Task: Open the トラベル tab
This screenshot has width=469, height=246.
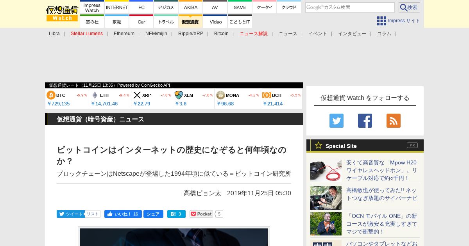Action: pos(166,22)
